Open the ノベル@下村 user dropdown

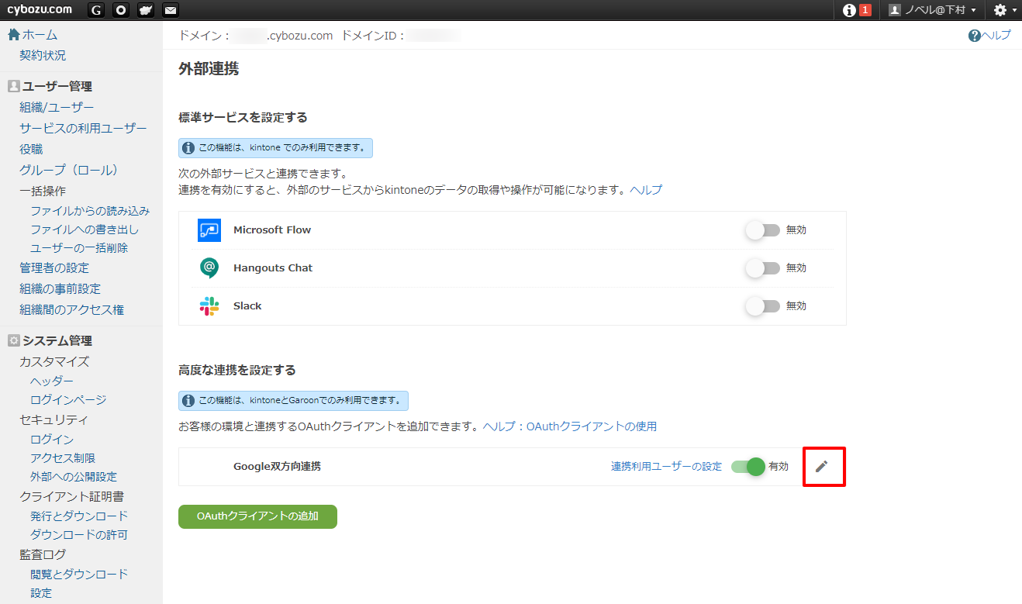point(933,10)
